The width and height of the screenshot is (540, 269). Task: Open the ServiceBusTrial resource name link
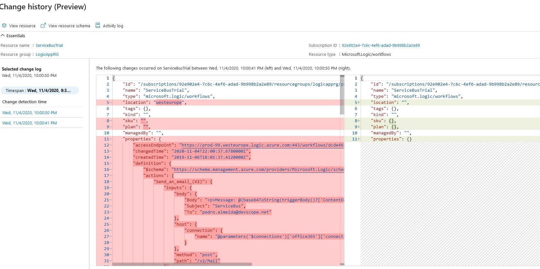[x=49, y=46]
